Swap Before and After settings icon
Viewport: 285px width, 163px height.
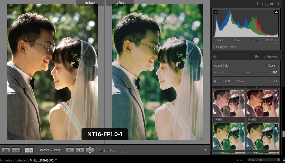pos(90,150)
